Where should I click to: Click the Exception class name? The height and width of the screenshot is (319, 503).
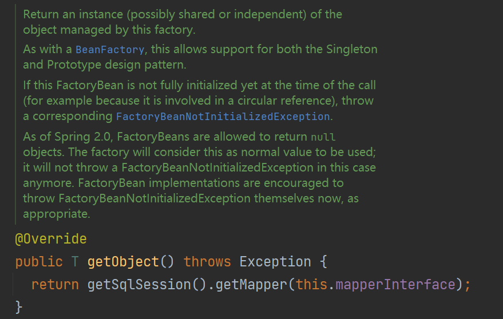[x=275, y=262]
